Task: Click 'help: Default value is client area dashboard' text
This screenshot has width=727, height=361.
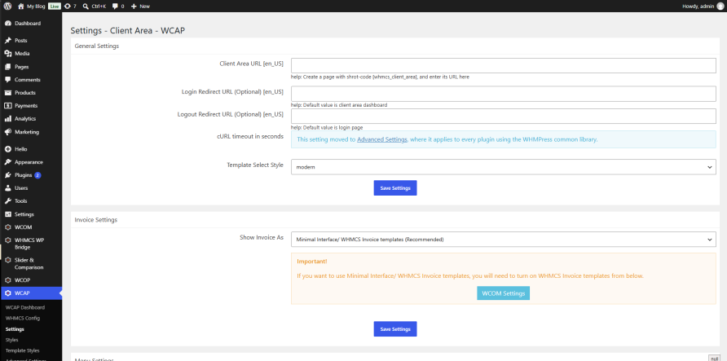Action: 339,105
